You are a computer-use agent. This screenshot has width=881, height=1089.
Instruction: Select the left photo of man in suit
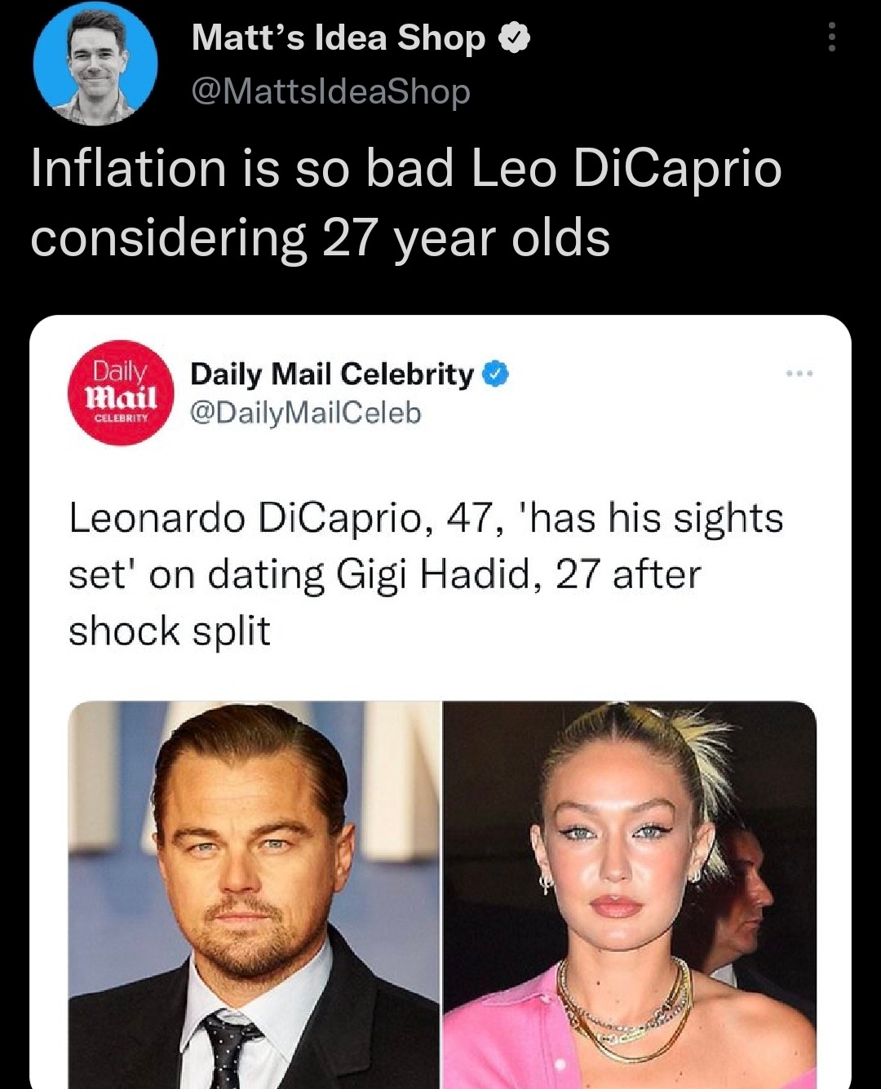point(254,893)
